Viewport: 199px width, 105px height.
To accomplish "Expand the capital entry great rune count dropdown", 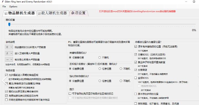I will pyautogui.click(x=9, y=53).
